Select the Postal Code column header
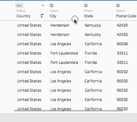137x122 pixels. point(126,16)
